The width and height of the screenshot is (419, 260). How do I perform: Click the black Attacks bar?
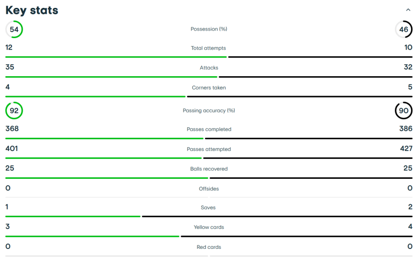[x=316, y=77]
